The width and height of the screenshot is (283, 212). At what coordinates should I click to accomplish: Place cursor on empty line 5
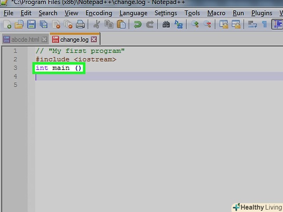tap(159, 85)
